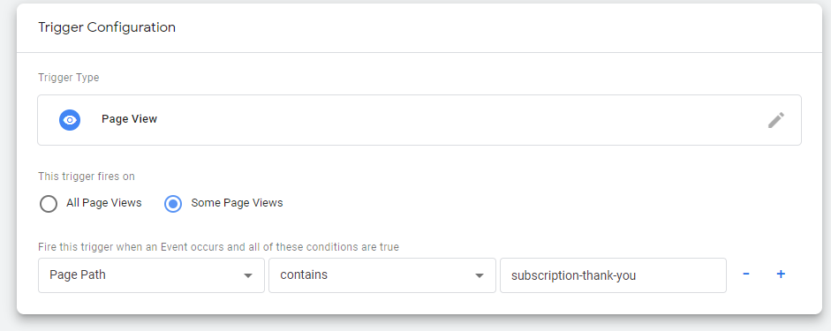
Task: Click the radio circle next to All Page Views
Action: coord(49,203)
